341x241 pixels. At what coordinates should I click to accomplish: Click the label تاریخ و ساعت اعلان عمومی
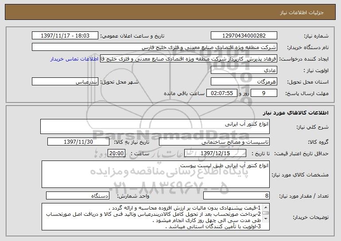[132, 36]
